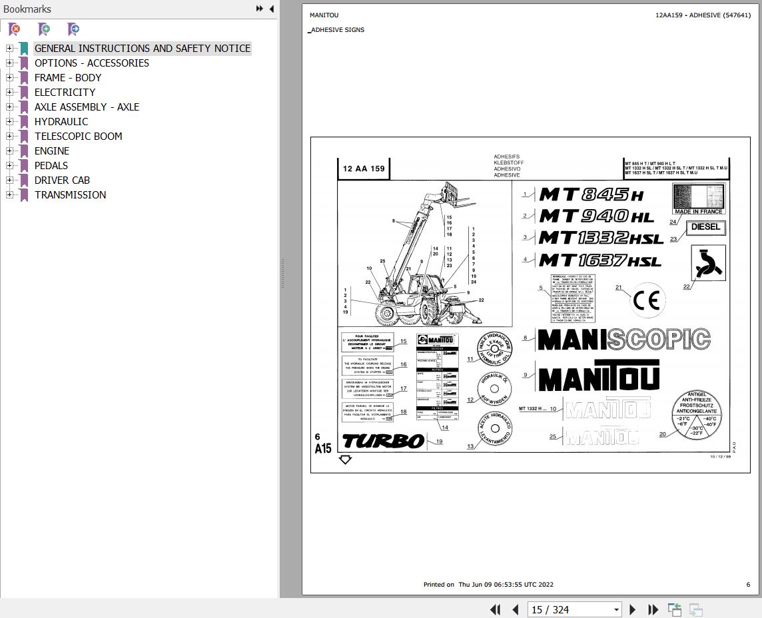
Task: Open the TELESCOPIC BOOM bookmark
Action: tap(78, 136)
